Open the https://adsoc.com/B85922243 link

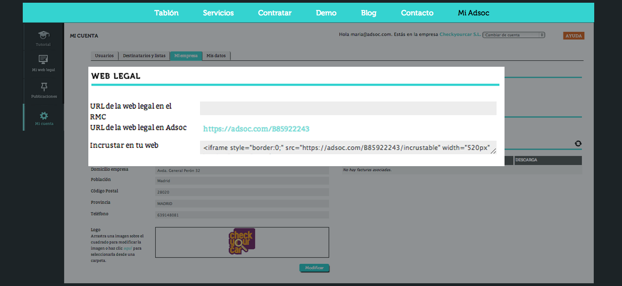(x=256, y=129)
